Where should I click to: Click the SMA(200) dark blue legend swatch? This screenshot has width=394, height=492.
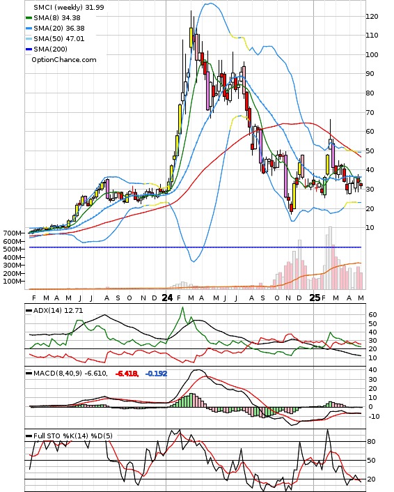tap(29, 49)
